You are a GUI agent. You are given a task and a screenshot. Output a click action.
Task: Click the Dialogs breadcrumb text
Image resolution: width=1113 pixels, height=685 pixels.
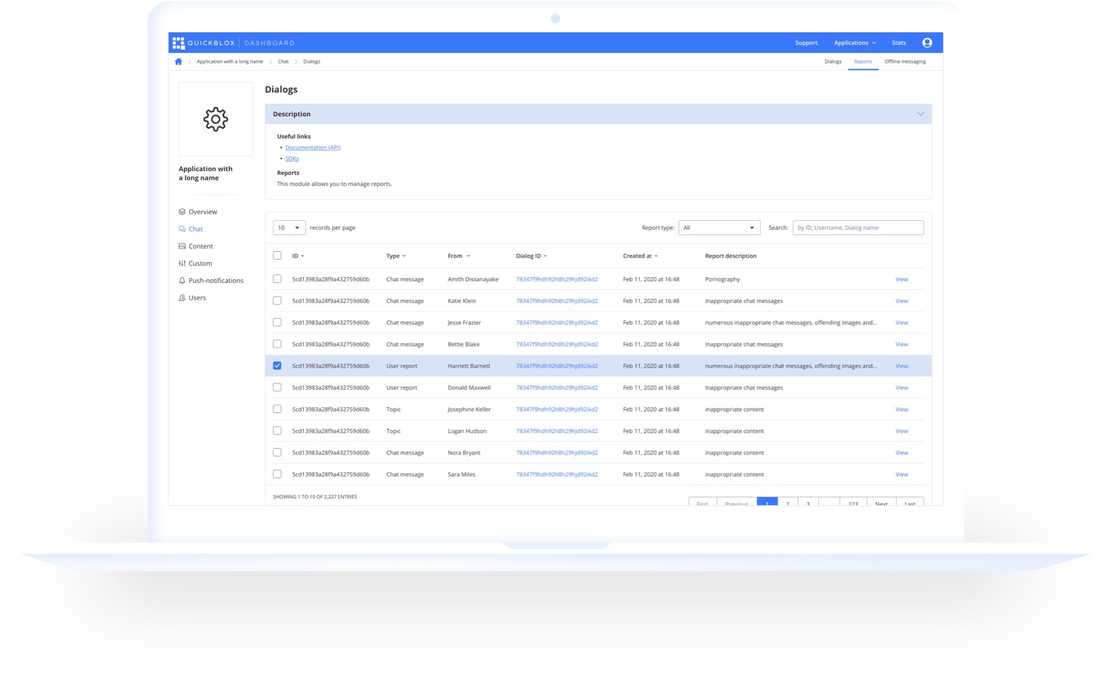[312, 62]
